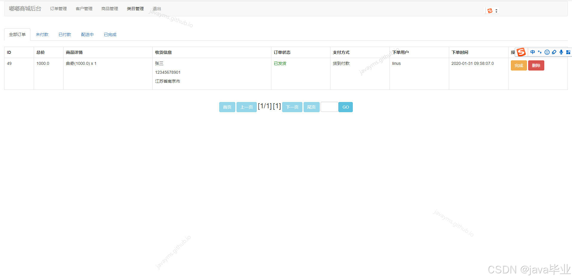Viewport: 572px width, 279px height.
Task: Click the ID column header
Action: pyautogui.click(x=9, y=52)
